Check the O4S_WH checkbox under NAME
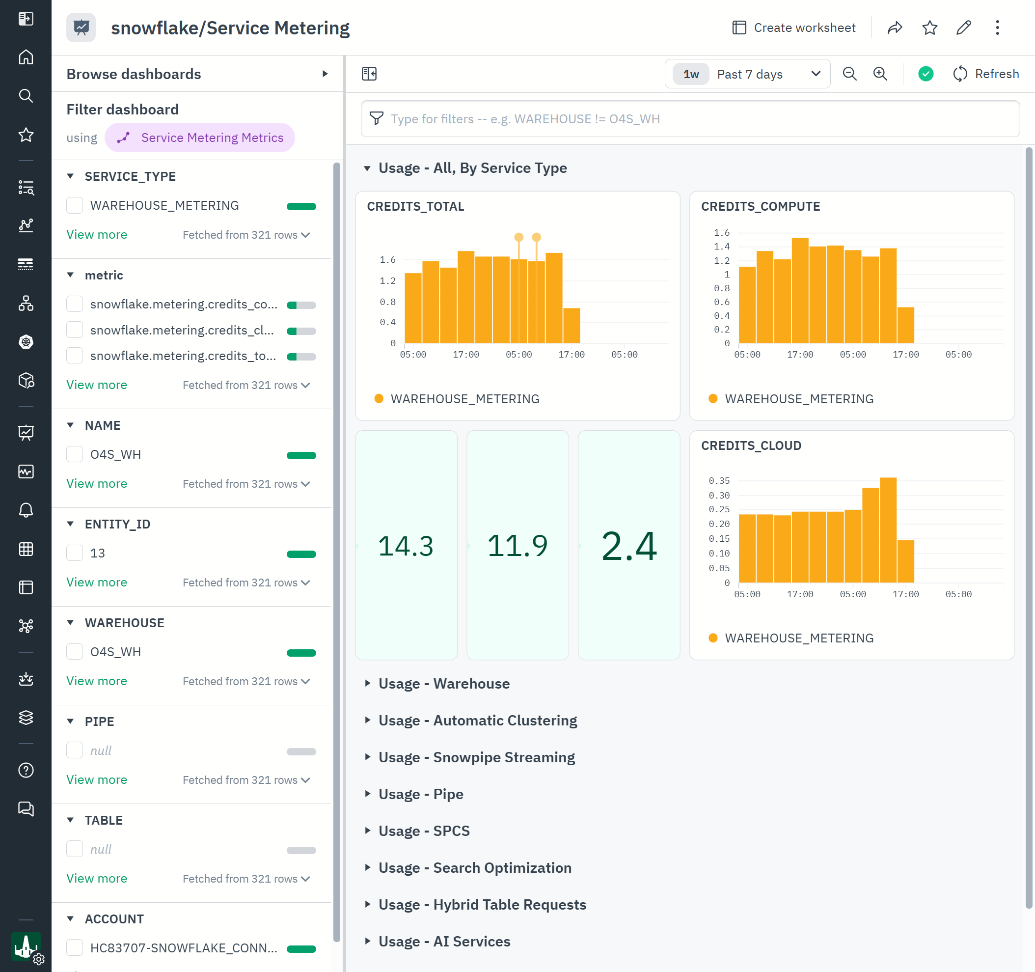 tap(75, 454)
